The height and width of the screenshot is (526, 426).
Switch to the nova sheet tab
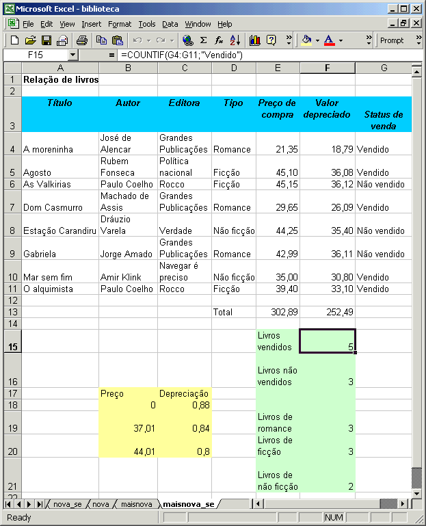[x=101, y=504]
